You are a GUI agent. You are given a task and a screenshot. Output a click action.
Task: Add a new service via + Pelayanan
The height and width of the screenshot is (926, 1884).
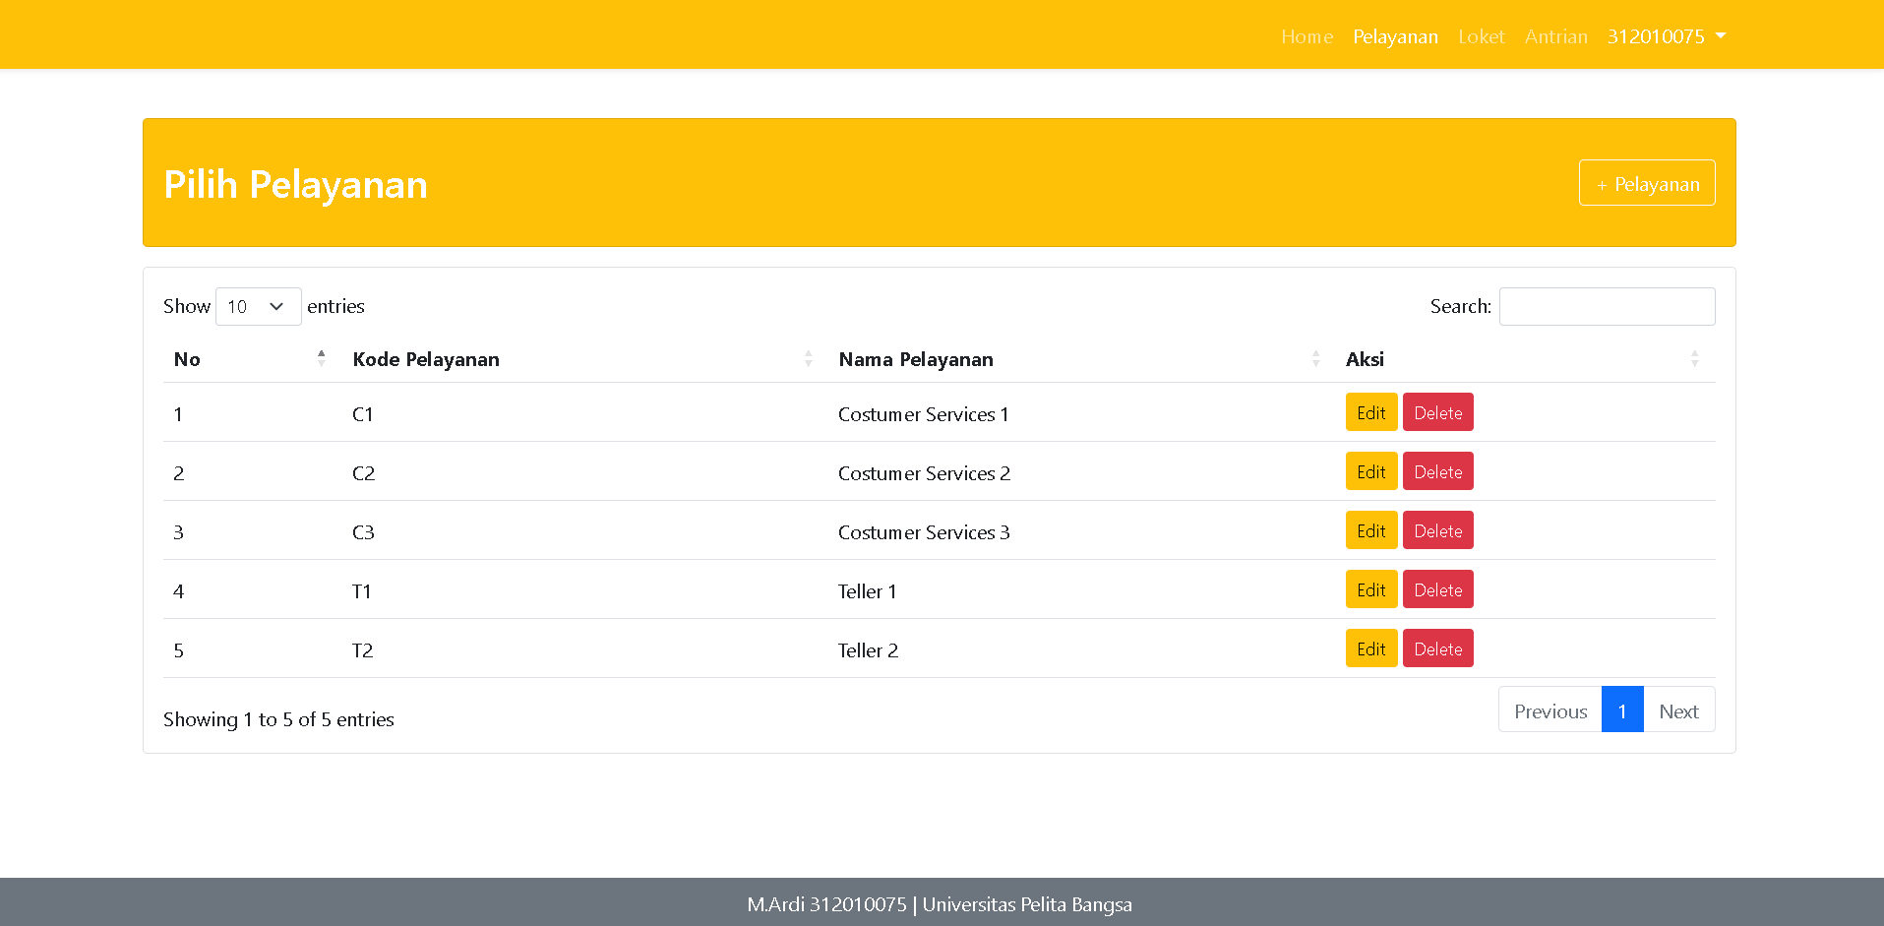[1647, 183]
